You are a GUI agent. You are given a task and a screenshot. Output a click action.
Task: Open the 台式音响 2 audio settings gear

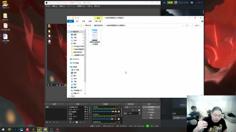point(119,119)
